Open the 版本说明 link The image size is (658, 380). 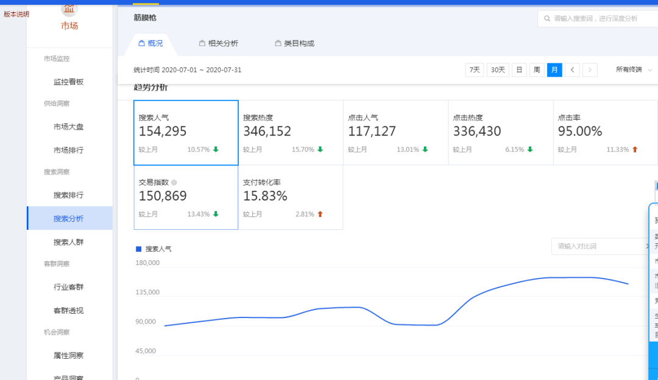tap(15, 15)
